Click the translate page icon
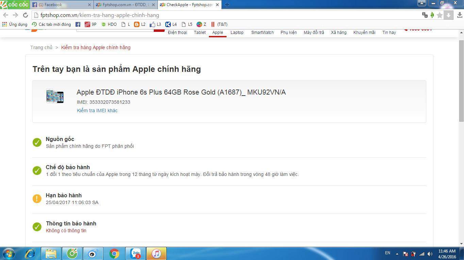The image size is (464, 260). pyautogui.click(x=425, y=15)
